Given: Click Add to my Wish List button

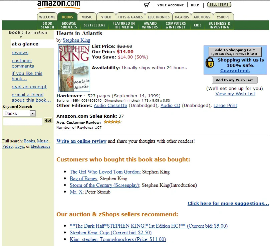Looking at the screenshot, I should pos(235,80).
